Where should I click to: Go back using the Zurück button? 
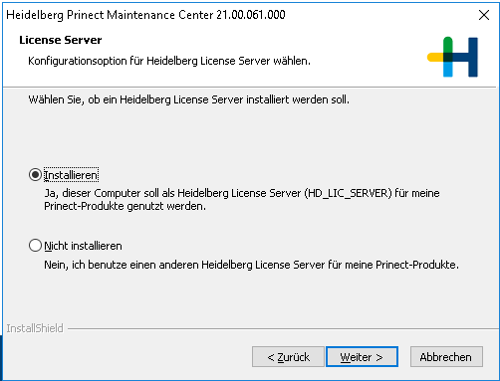click(x=288, y=357)
